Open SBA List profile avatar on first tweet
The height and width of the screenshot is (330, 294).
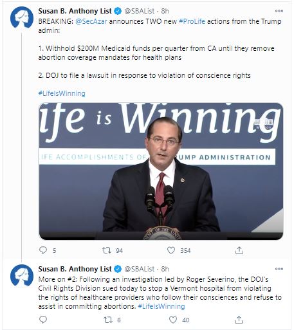[x=22, y=17]
